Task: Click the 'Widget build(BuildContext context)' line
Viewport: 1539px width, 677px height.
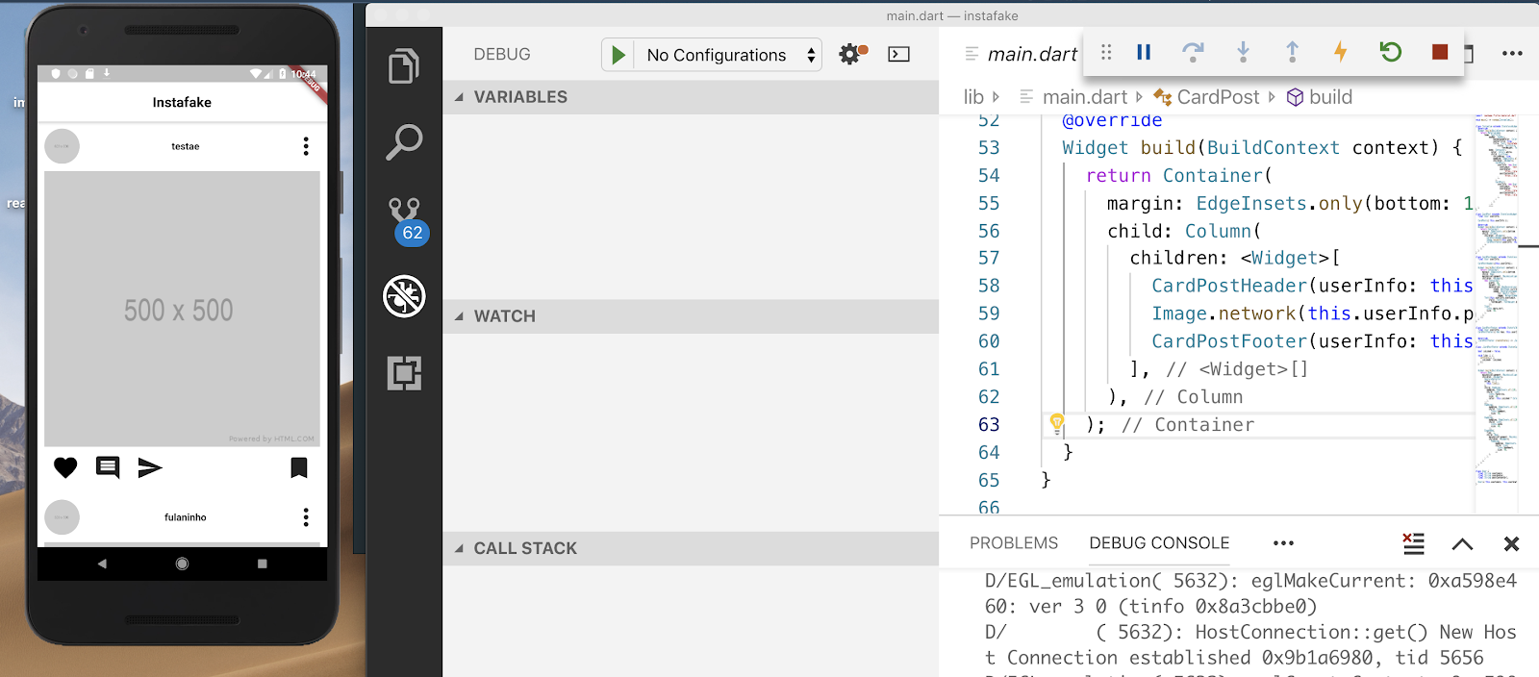Action: 1262,148
